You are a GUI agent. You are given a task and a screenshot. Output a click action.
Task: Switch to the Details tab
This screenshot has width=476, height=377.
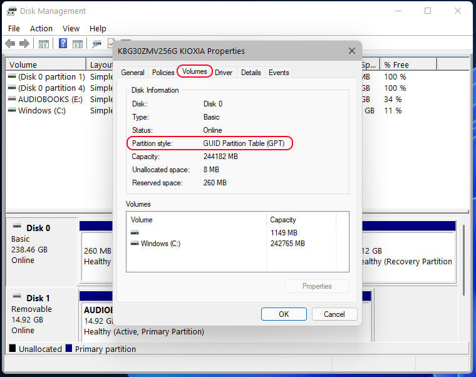tap(251, 73)
